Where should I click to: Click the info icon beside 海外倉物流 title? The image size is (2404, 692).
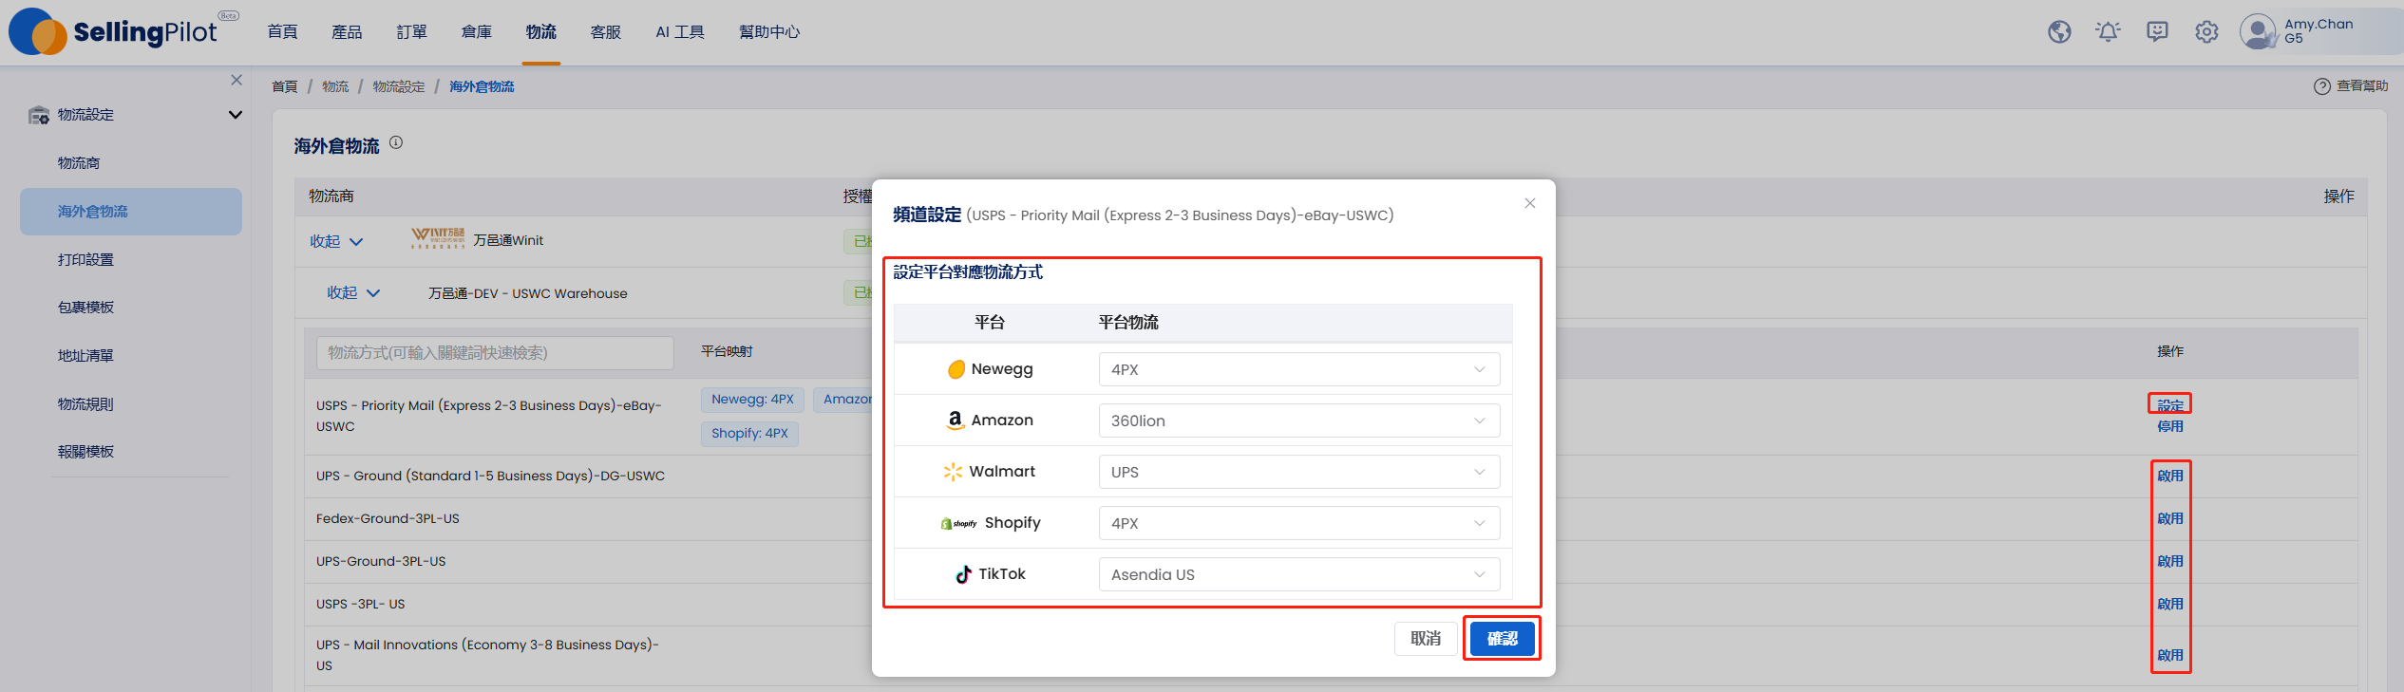tap(396, 142)
